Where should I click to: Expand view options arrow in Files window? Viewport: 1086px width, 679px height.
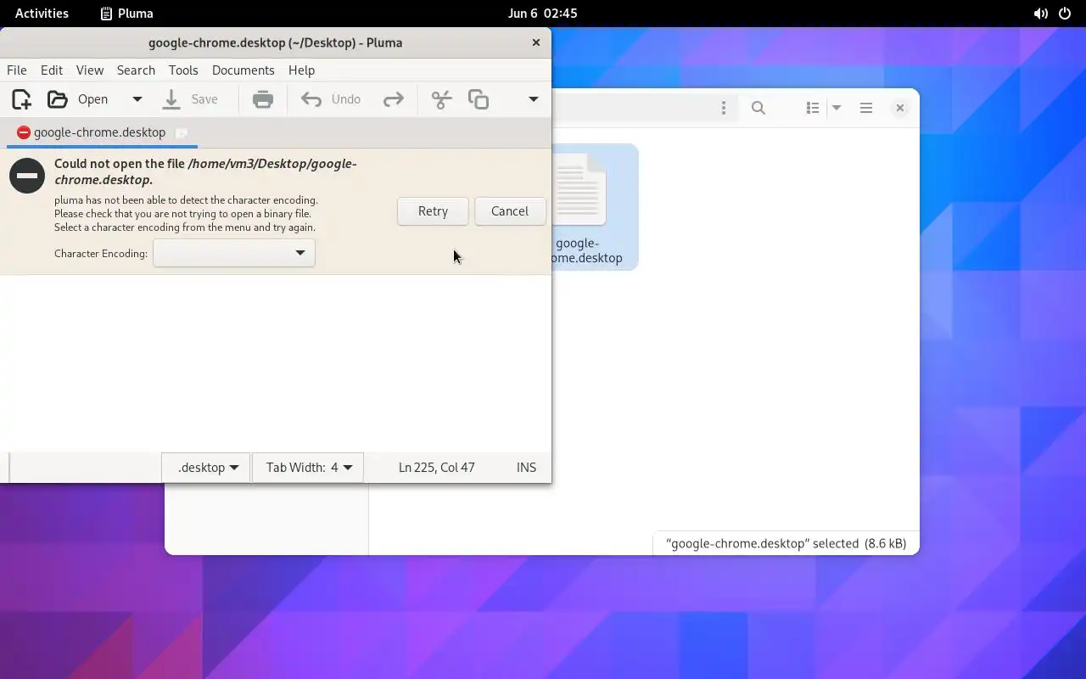point(837,108)
